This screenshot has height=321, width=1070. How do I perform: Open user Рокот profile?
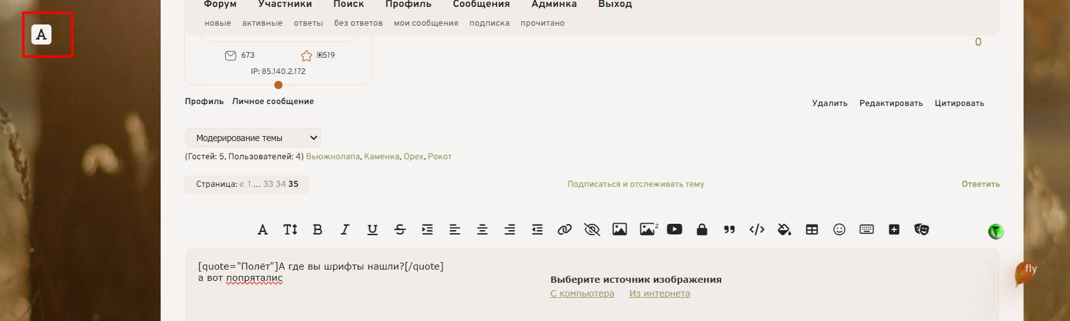click(x=440, y=157)
